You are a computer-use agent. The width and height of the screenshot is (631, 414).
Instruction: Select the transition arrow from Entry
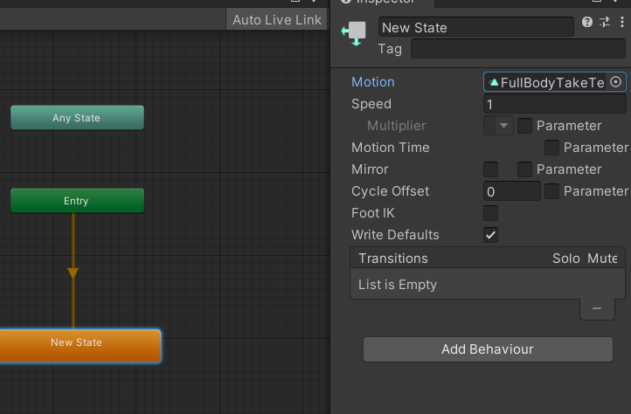73,273
